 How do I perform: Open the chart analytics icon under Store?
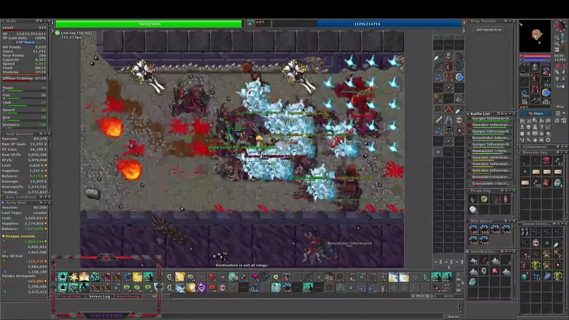548,127
